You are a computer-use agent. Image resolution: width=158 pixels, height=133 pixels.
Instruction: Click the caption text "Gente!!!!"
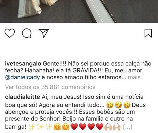point(55,64)
